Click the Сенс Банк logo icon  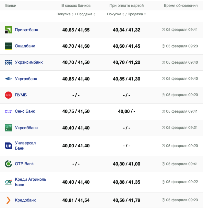tap(8, 111)
